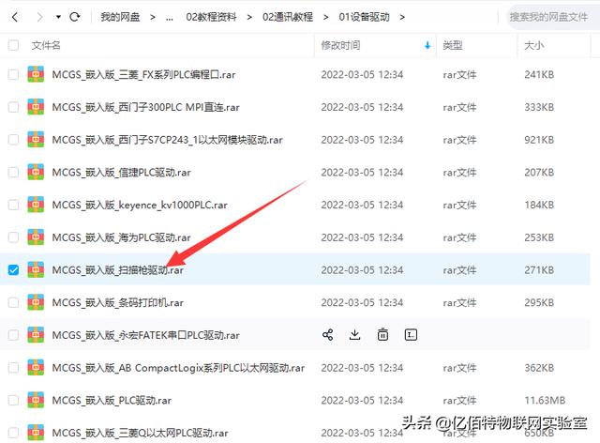Viewport: 600px width, 443px height.
Task: Click the rar icon of 信捷PLC驱动.rar
Action: point(36,172)
